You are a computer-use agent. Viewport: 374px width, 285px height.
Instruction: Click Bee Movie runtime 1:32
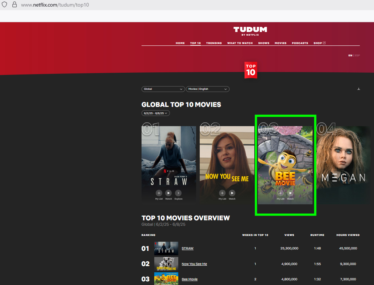[318, 279]
